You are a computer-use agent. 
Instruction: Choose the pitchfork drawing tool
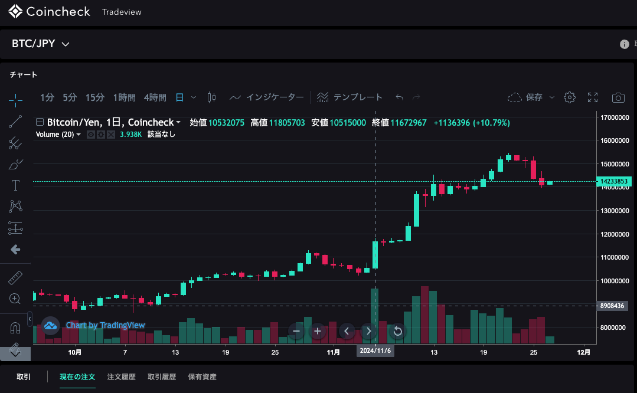tap(15, 143)
